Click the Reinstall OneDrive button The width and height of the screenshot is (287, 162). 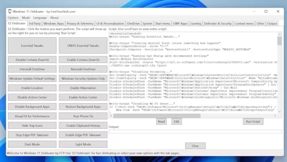(83, 69)
